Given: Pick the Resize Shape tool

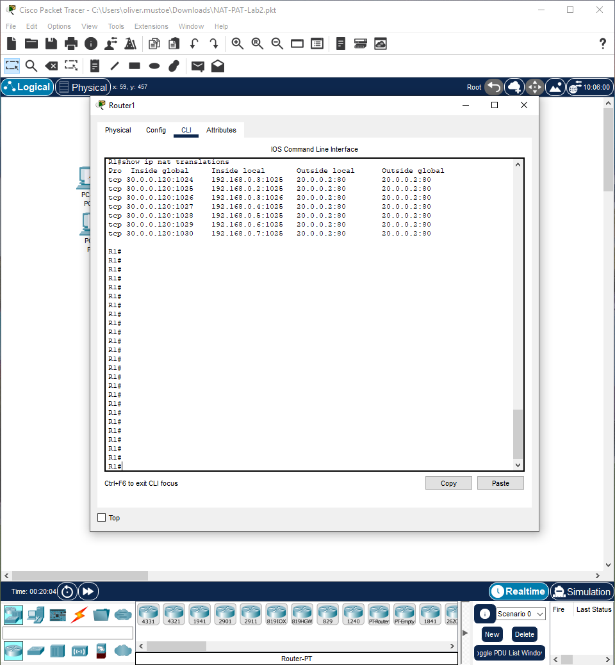Looking at the screenshot, I should coord(71,66).
